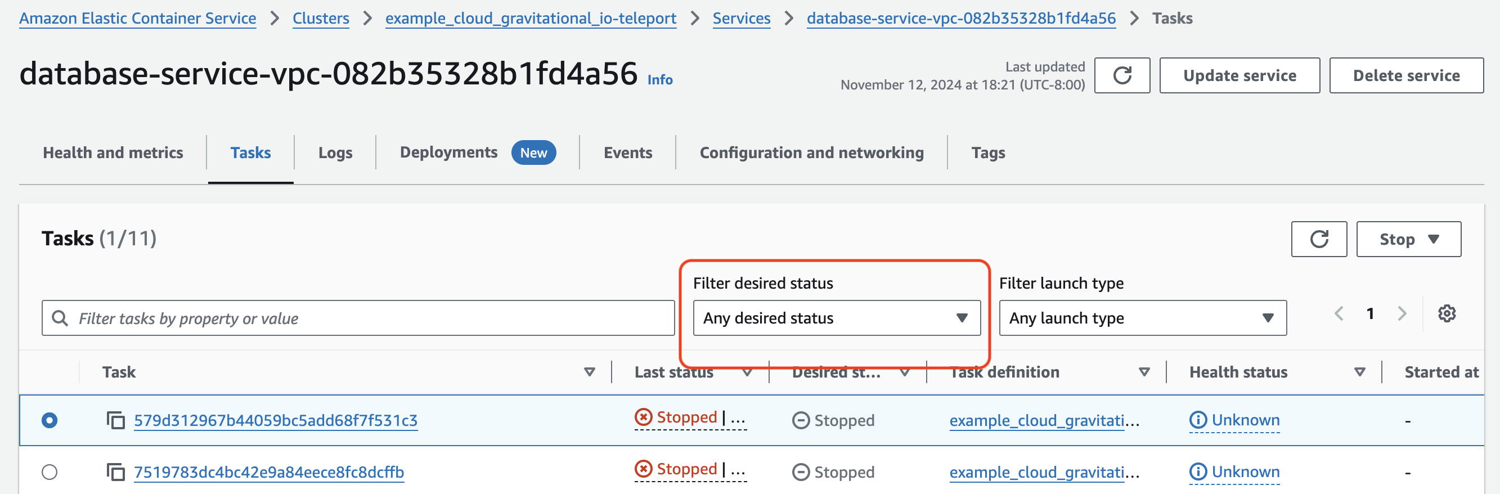This screenshot has height=494, width=1500.
Task: Copy task ID 579d312967b44059bc5add68f7f531c3
Action: click(x=115, y=420)
